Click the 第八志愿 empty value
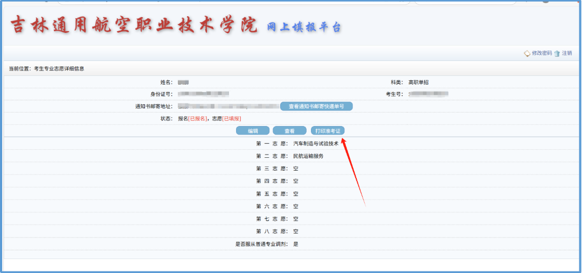Screen dimensions: 582x273 point(296,232)
